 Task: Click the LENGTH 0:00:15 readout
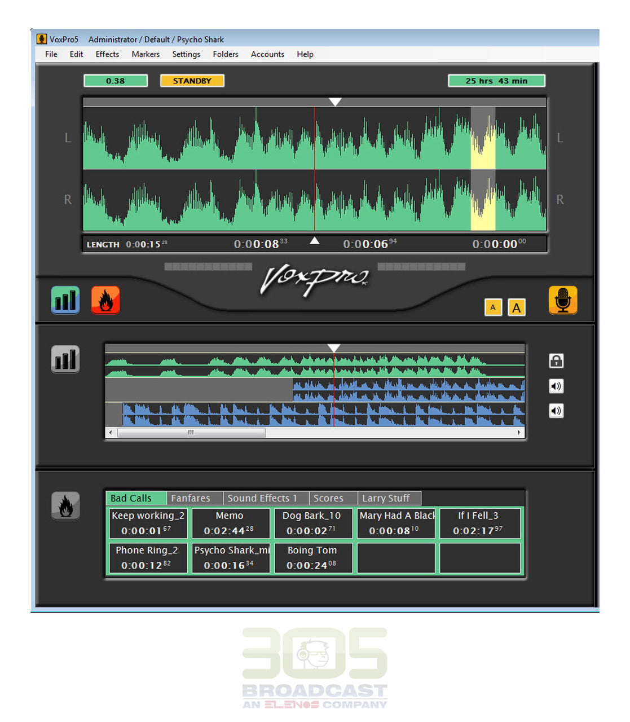[127, 244]
